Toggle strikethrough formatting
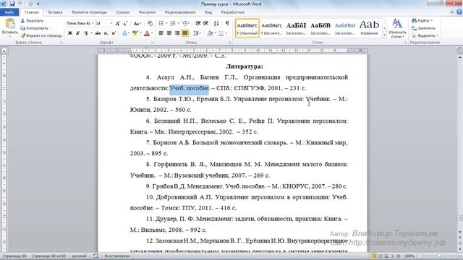This screenshot has height=260, width=463. coord(98,33)
